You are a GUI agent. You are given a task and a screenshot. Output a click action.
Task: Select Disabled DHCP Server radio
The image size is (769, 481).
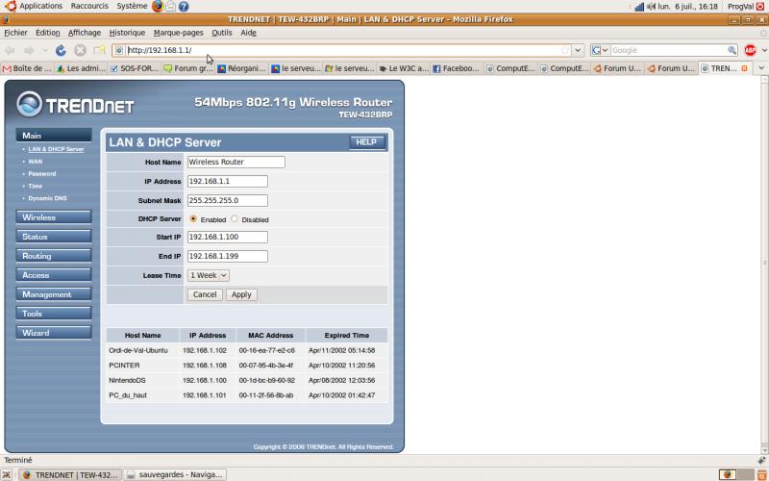click(235, 219)
